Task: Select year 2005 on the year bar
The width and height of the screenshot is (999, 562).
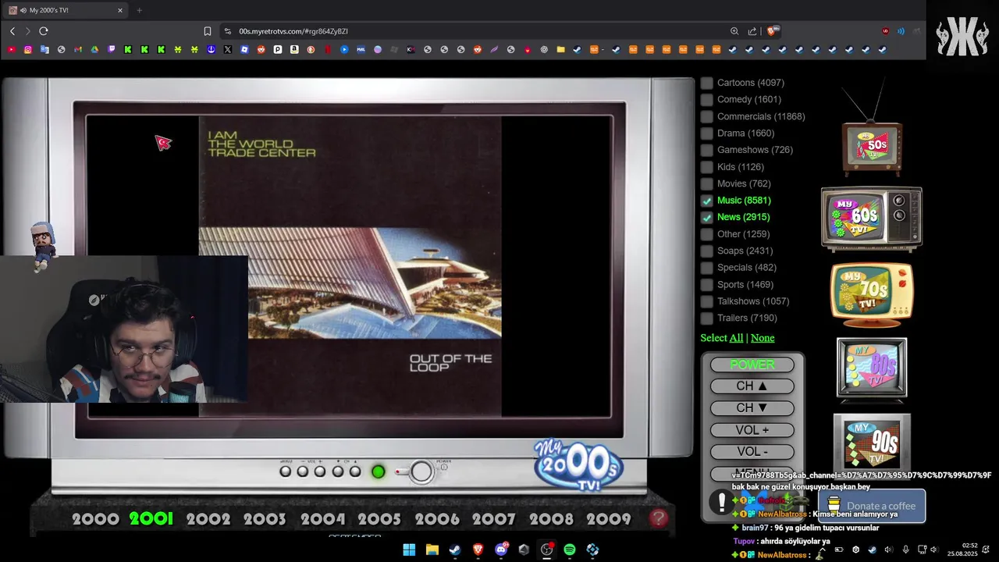Action: click(379, 519)
